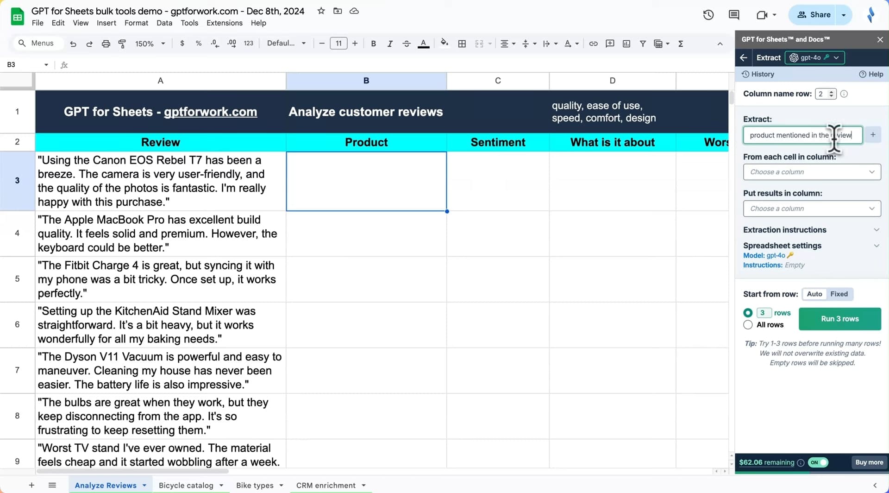
Task: Open the Extensions menu
Action: [x=224, y=23]
